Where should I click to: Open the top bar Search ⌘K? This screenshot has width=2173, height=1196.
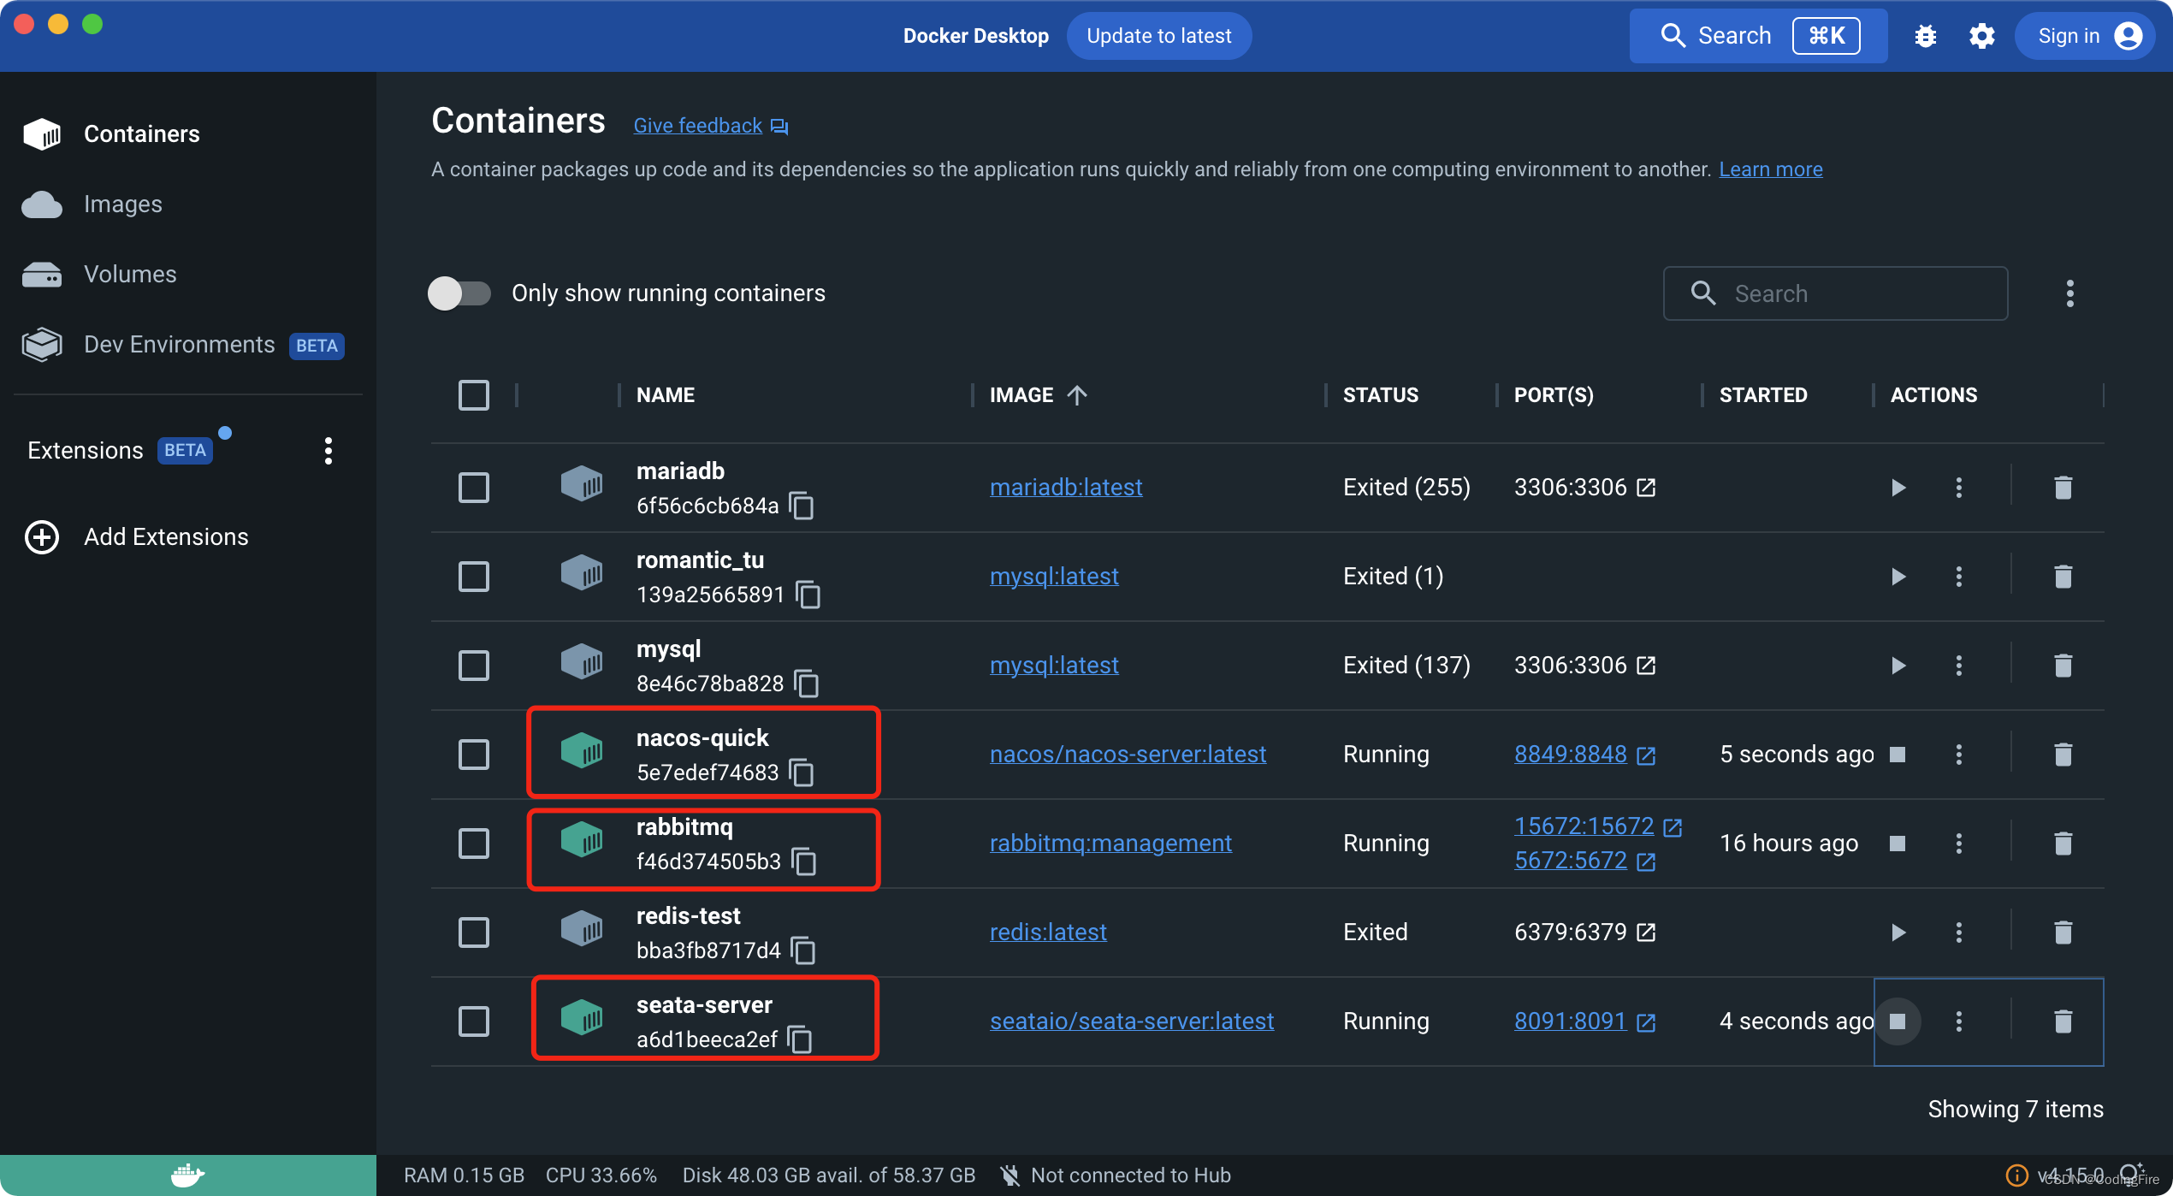[1758, 36]
